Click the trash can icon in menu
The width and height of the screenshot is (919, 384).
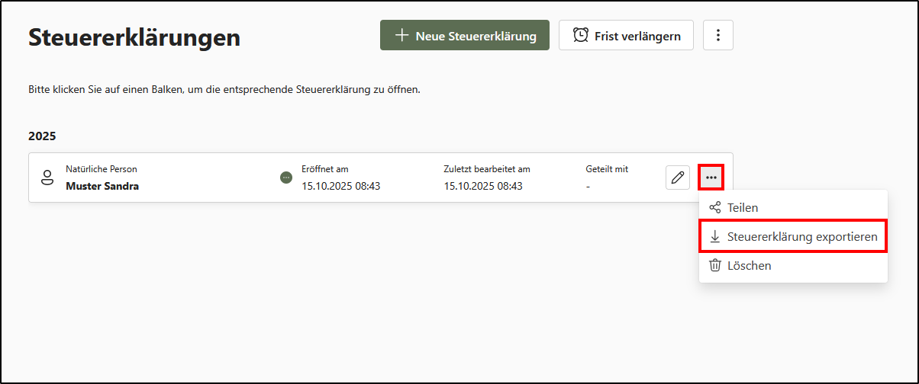point(715,266)
